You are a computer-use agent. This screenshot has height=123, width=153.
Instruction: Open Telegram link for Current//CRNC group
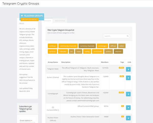[129, 107]
